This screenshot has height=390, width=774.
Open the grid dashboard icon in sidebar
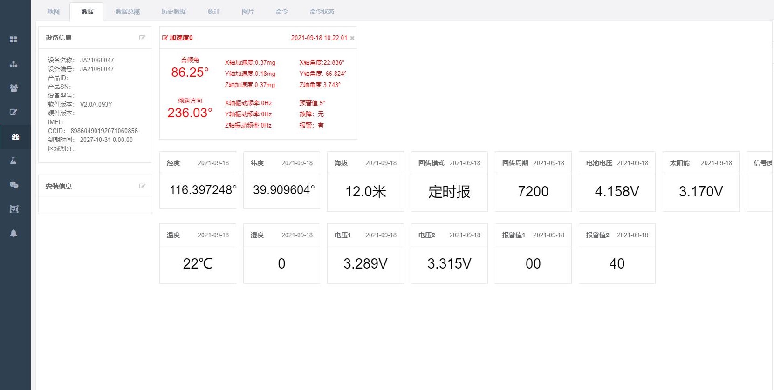14,40
